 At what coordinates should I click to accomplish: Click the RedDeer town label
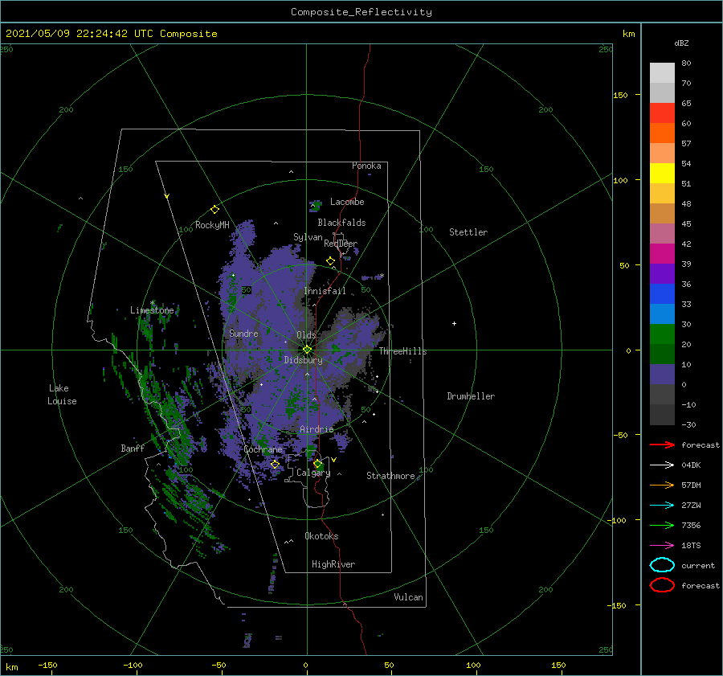click(x=341, y=244)
